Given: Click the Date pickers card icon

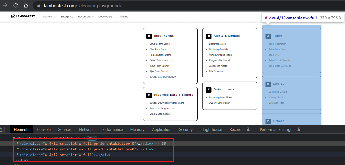Looking at the screenshot, I should point(209,90).
